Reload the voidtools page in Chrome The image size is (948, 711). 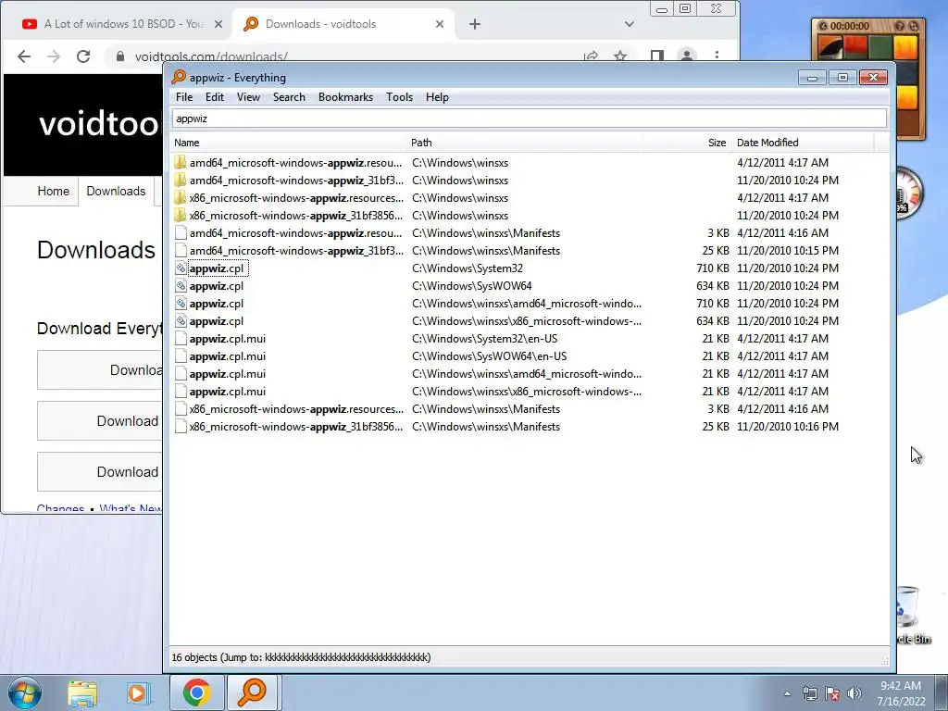pyautogui.click(x=82, y=56)
